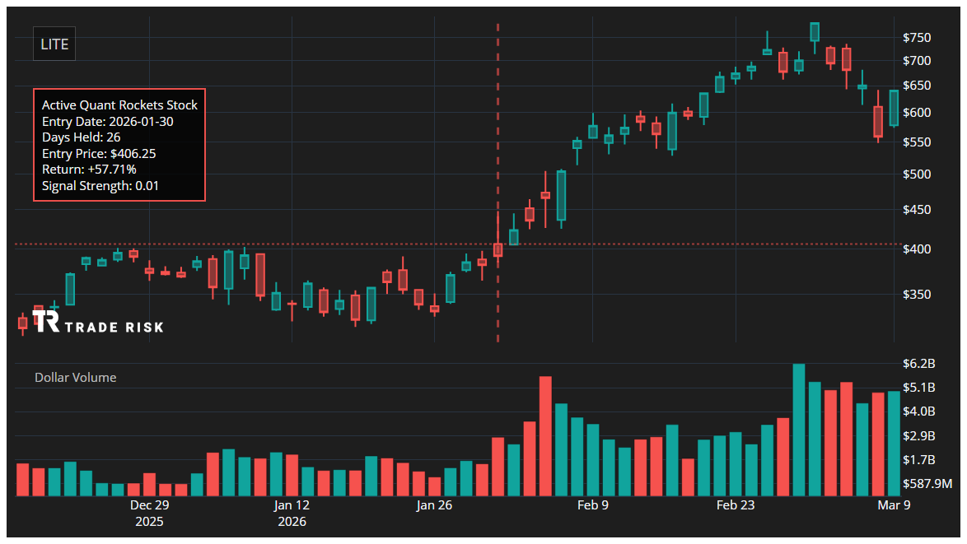Click the 'Dec 29' date axis label

pos(149,505)
